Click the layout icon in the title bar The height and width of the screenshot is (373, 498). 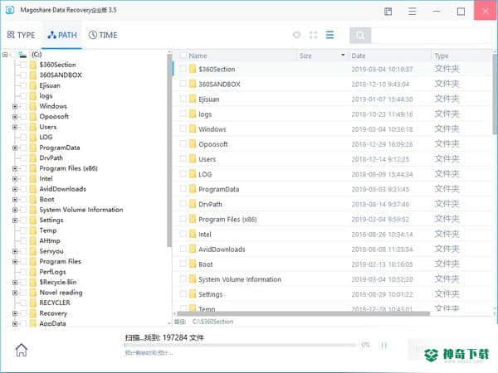388,12
